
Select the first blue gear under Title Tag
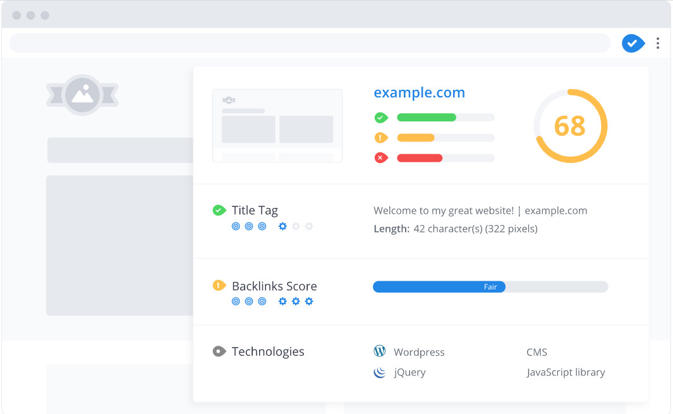click(x=282, y=226)
